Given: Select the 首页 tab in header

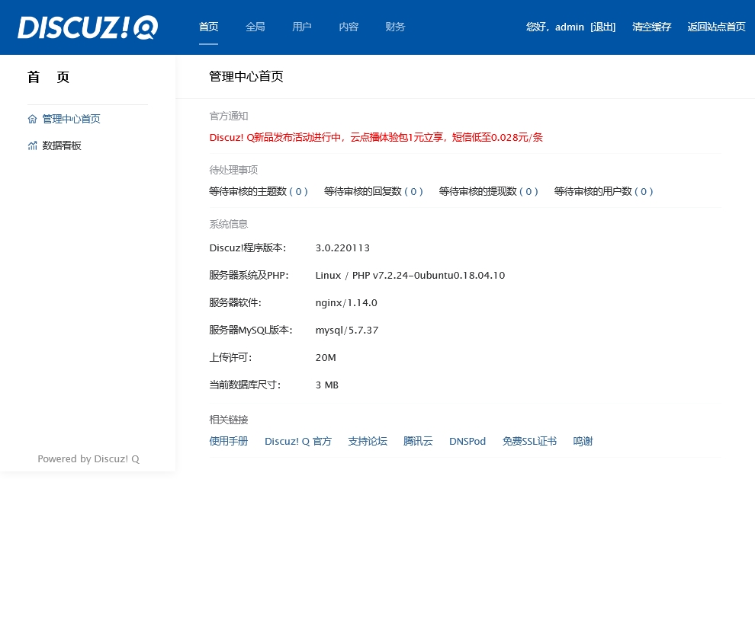Looking at the screenshot, I should point(208,27).
